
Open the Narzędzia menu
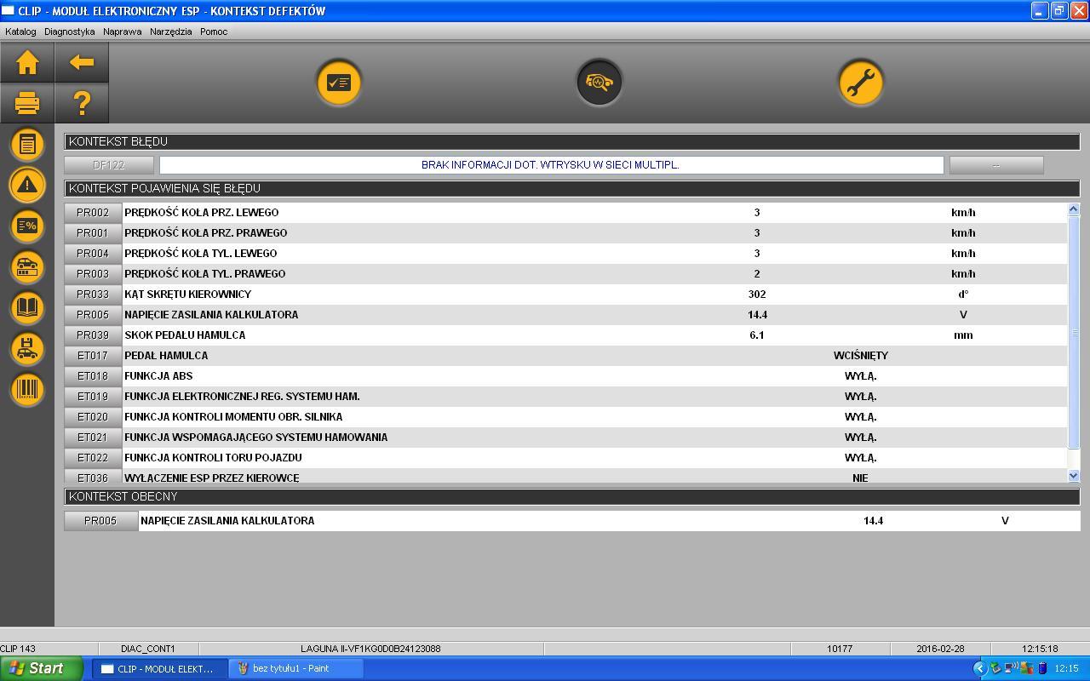pos(170,31)
